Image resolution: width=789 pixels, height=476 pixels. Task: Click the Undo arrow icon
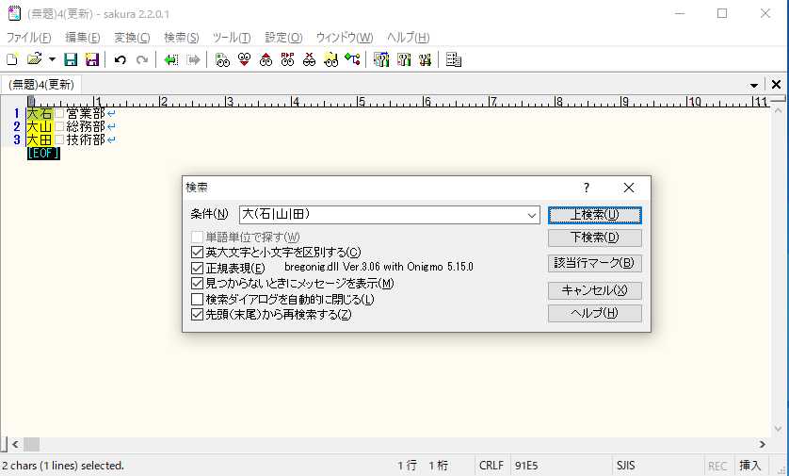click(x=120, y=59)
